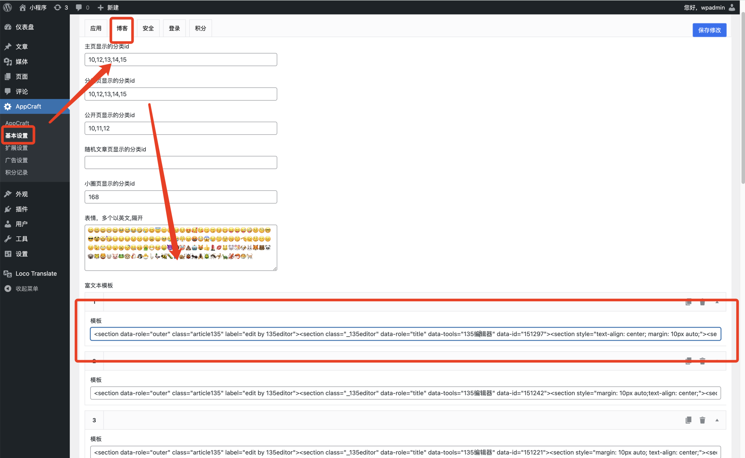Open the 登录 tab
The image size is (745, 458).
[174, 28]
